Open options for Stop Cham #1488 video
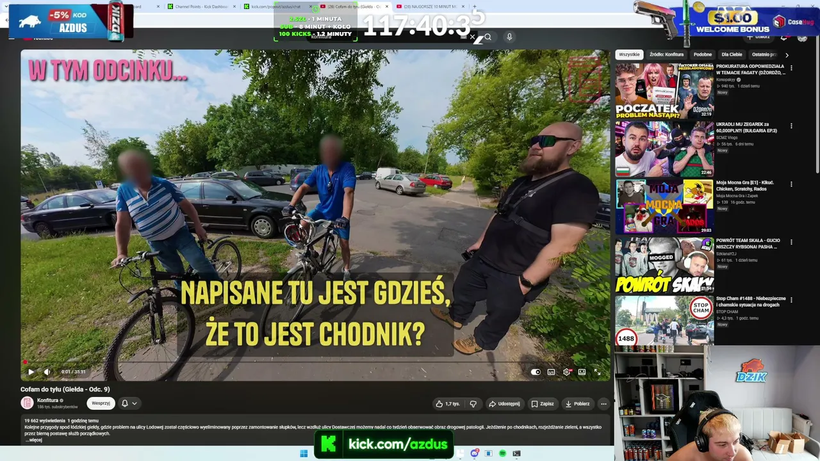Viewport: 820px width, 461px height. [791, 300]
